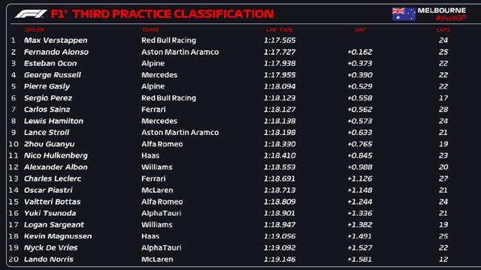Screen dimensions: 481x270
Task: Select Lando Norris in position 20
Action: click(49, 259)
